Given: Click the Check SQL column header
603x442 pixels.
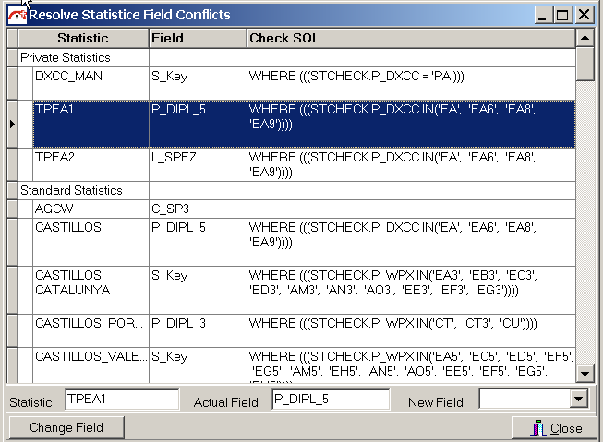Looking at the screenshot, I should coord(410,39).
